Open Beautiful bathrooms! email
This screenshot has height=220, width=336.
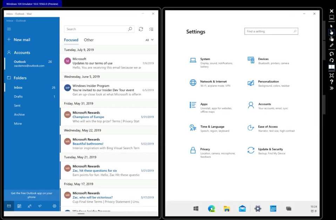click(109, 144)
